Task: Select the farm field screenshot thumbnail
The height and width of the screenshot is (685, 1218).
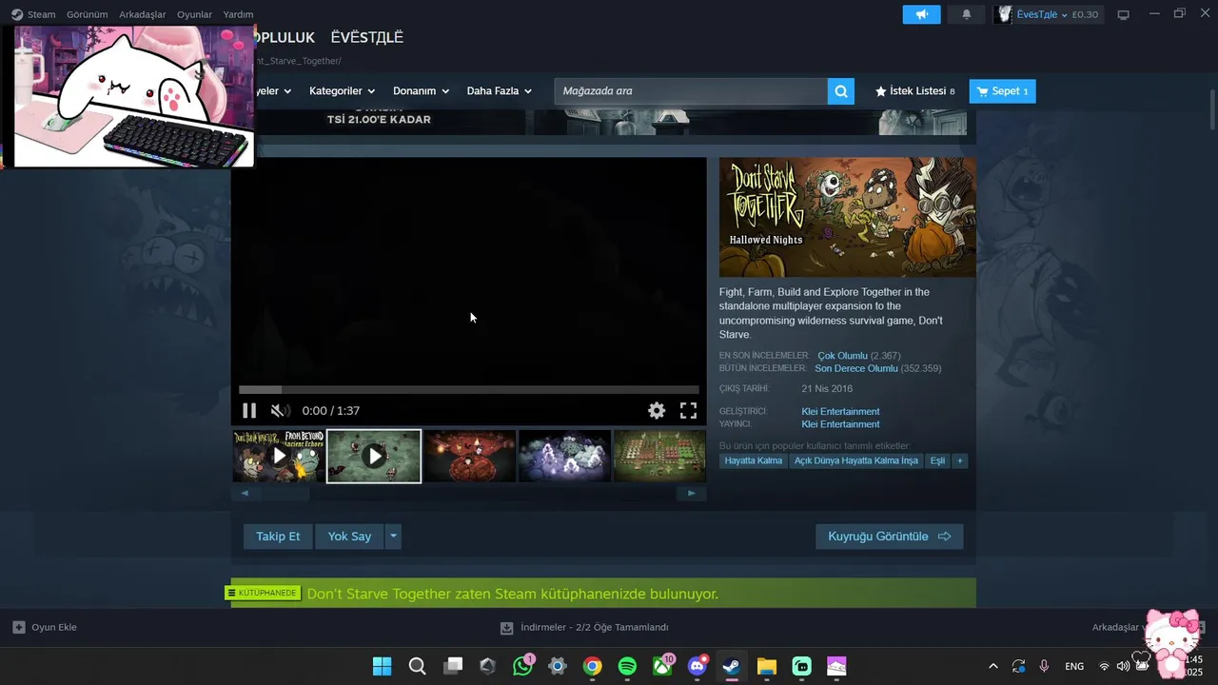Action: (x=659, y=456)
